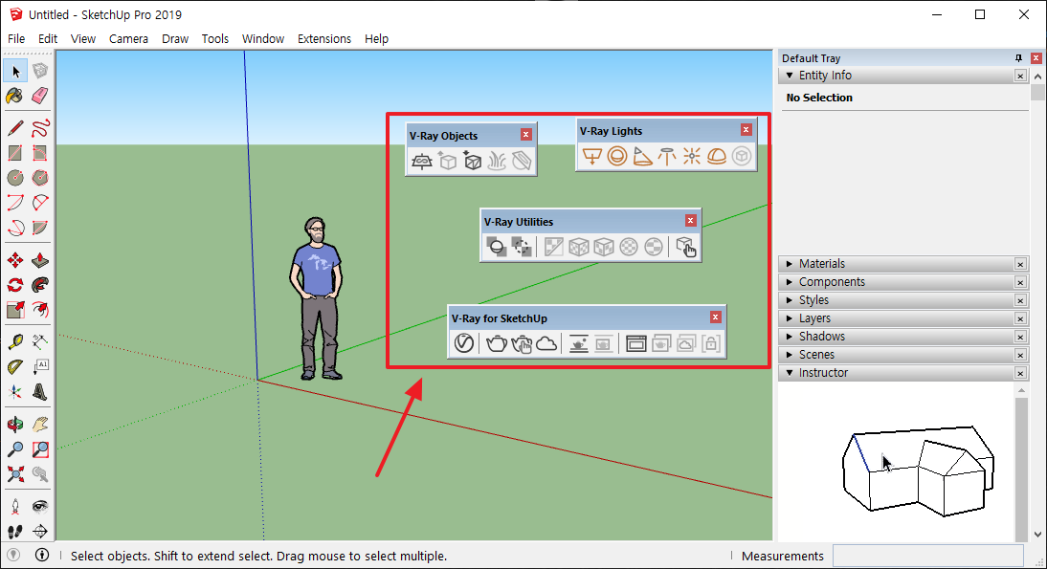Pin the Default Tray with pushpin
The image size is (1047, 569).
(1018, 58)
